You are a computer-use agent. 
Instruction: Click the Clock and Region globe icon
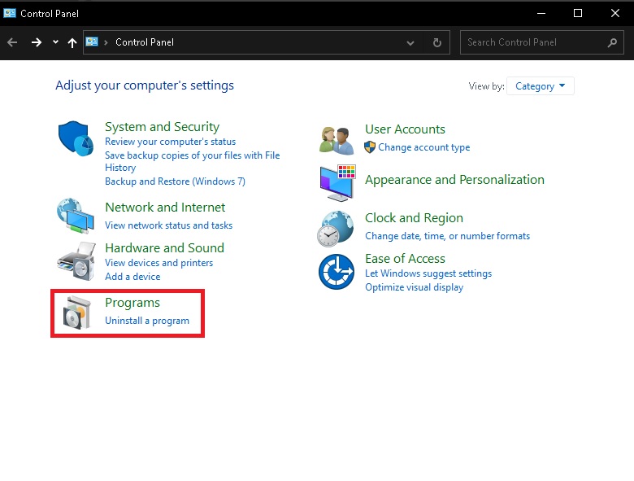point(337,228)
